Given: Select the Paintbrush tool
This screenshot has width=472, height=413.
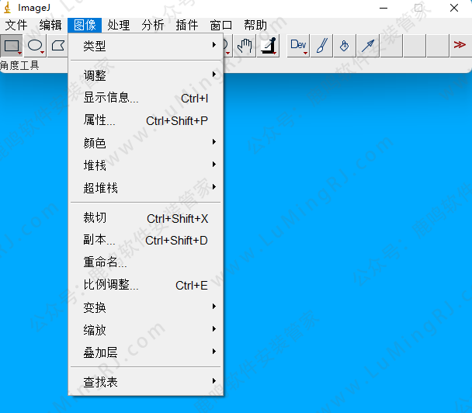Looking at the screenshot, I should tap(321, 46).
